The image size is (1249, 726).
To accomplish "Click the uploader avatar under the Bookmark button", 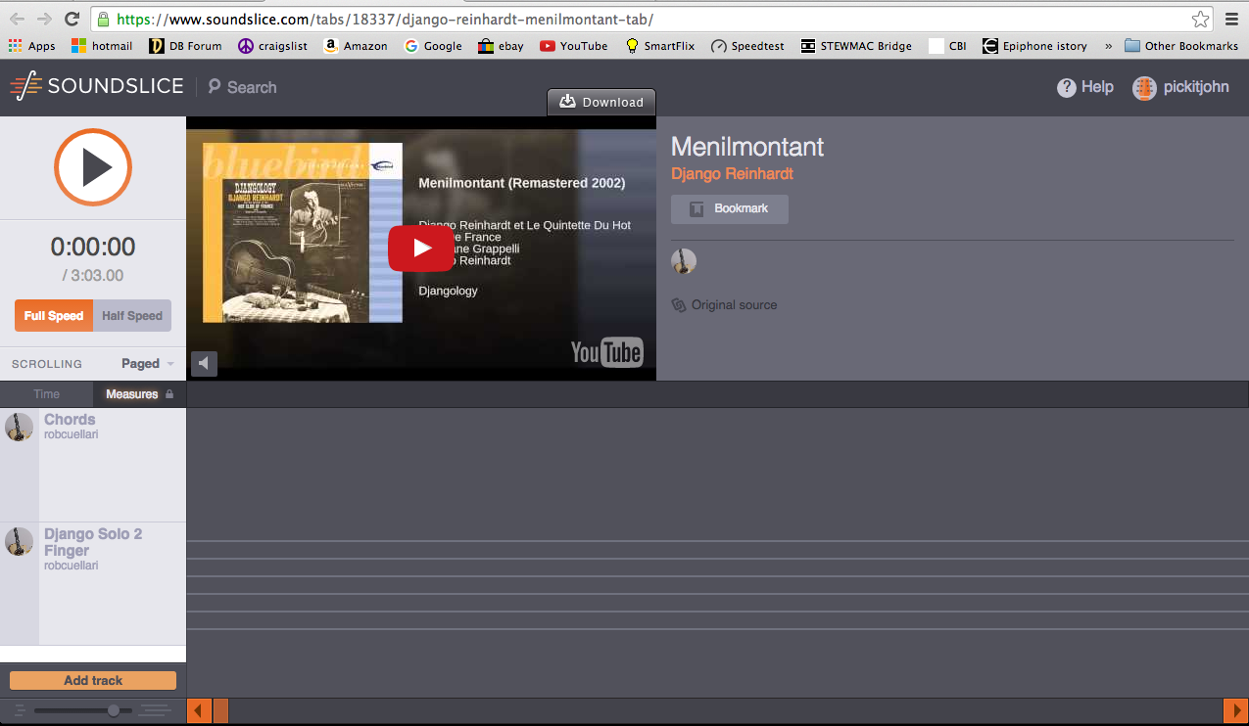I will coord(684,261).
